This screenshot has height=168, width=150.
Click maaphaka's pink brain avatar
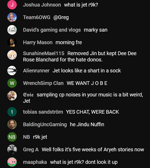point(12,162)
